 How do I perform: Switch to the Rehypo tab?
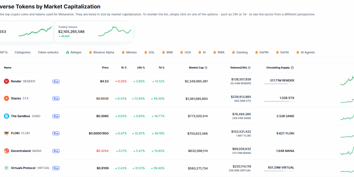pos(74,52)
